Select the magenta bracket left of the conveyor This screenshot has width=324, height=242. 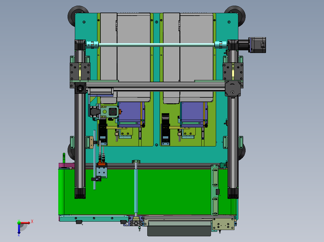tap(66, 165)
